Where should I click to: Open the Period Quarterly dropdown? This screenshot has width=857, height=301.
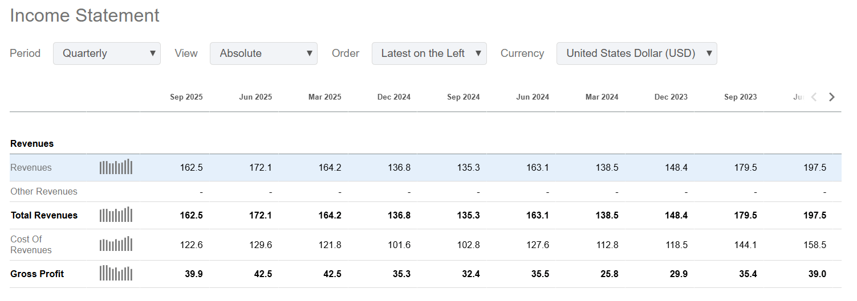107,53
